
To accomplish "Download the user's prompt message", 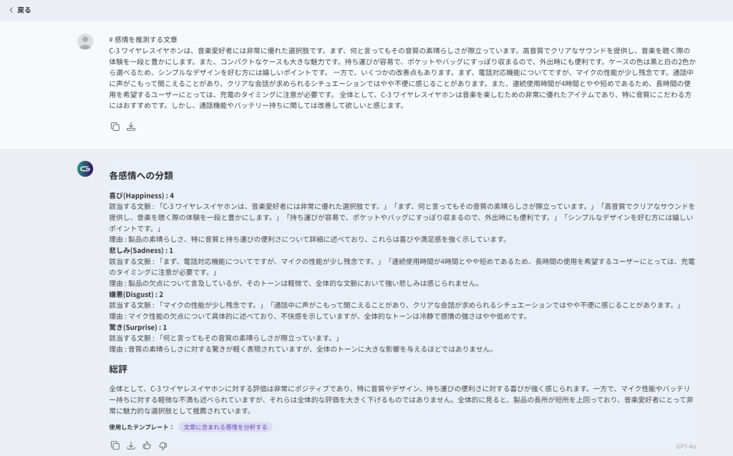I will click(x=131, y=127).
